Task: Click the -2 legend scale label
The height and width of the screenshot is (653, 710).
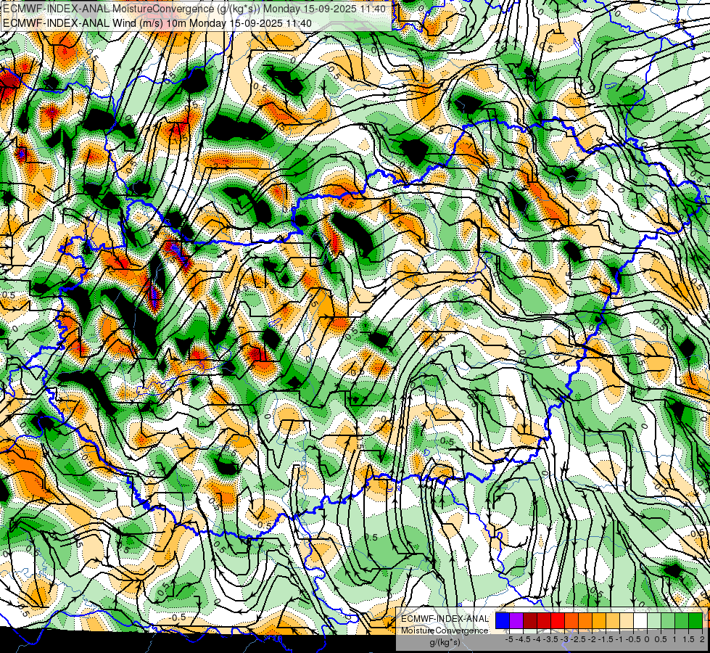Action: 592,639
